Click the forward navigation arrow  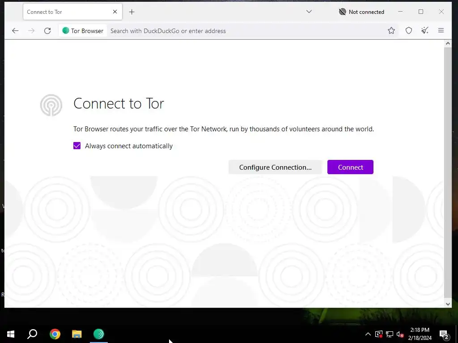click(x=31, y=31)
